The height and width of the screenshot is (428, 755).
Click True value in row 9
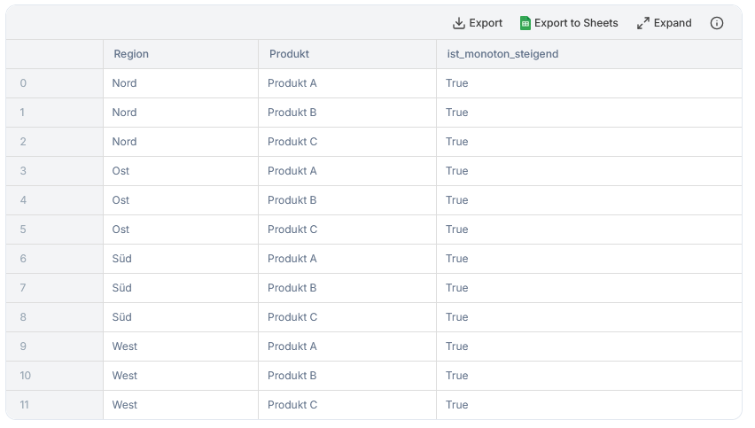(456, 346)
